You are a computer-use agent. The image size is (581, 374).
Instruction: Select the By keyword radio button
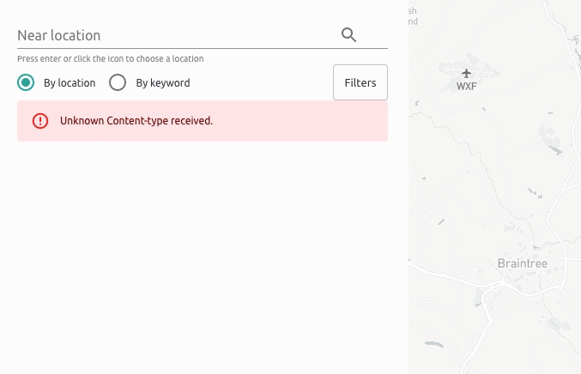(118, 82)
